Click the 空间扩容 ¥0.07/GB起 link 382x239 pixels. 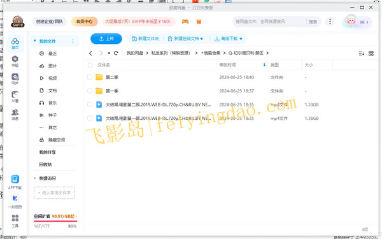(x=55, y=216)
